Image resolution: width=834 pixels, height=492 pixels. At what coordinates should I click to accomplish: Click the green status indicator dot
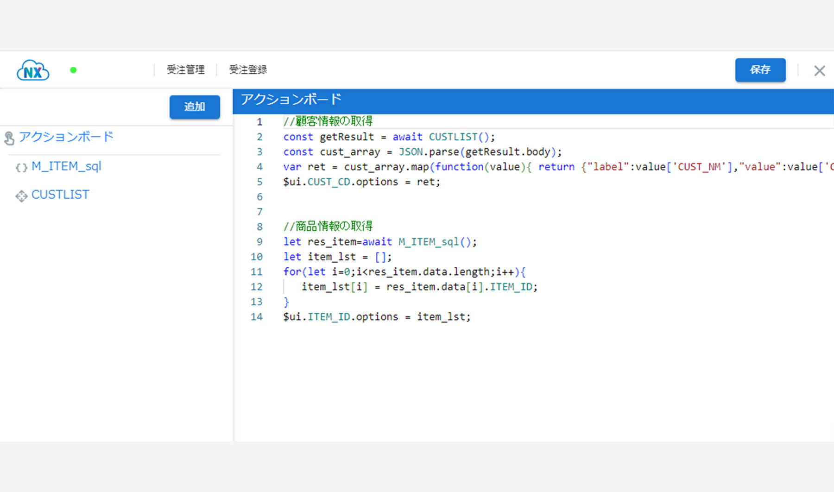coord(73,70)
